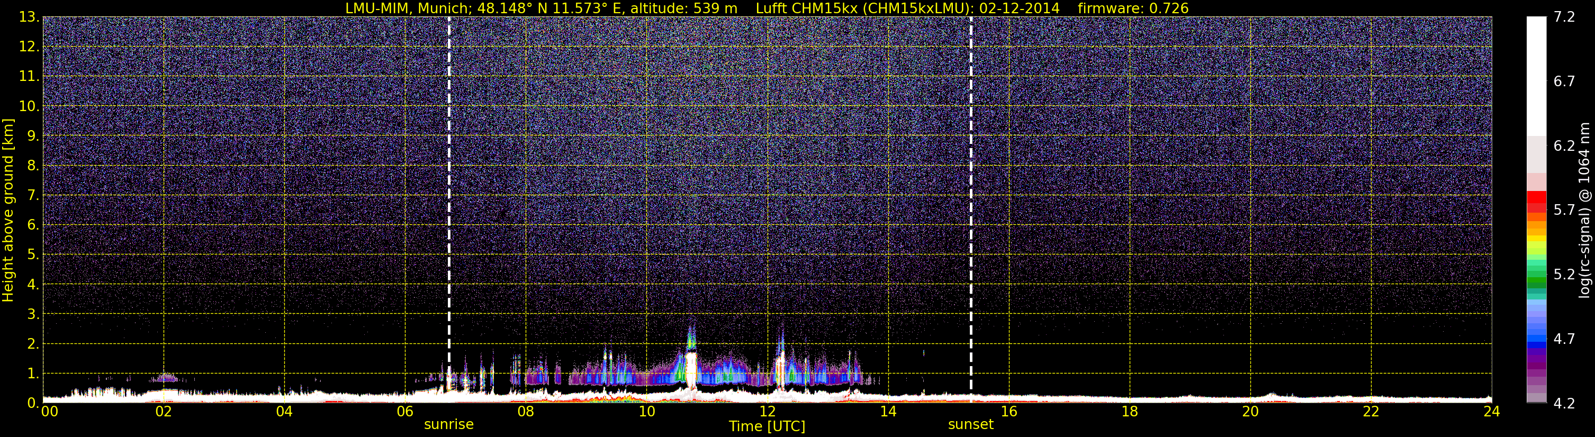
Task: Click the '04' time tick label
Action: coord(284,412)
